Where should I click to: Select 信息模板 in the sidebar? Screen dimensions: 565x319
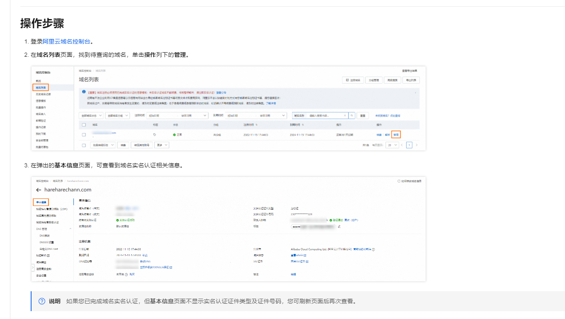coord(41,101)
